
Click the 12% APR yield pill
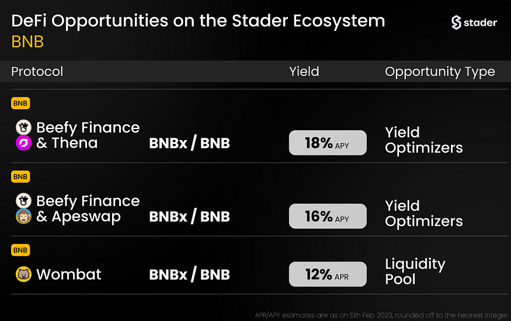point(328,274)
